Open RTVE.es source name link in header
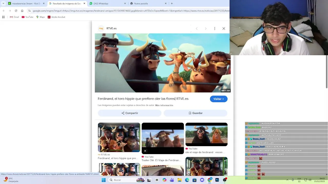 [x=111, y=28]
